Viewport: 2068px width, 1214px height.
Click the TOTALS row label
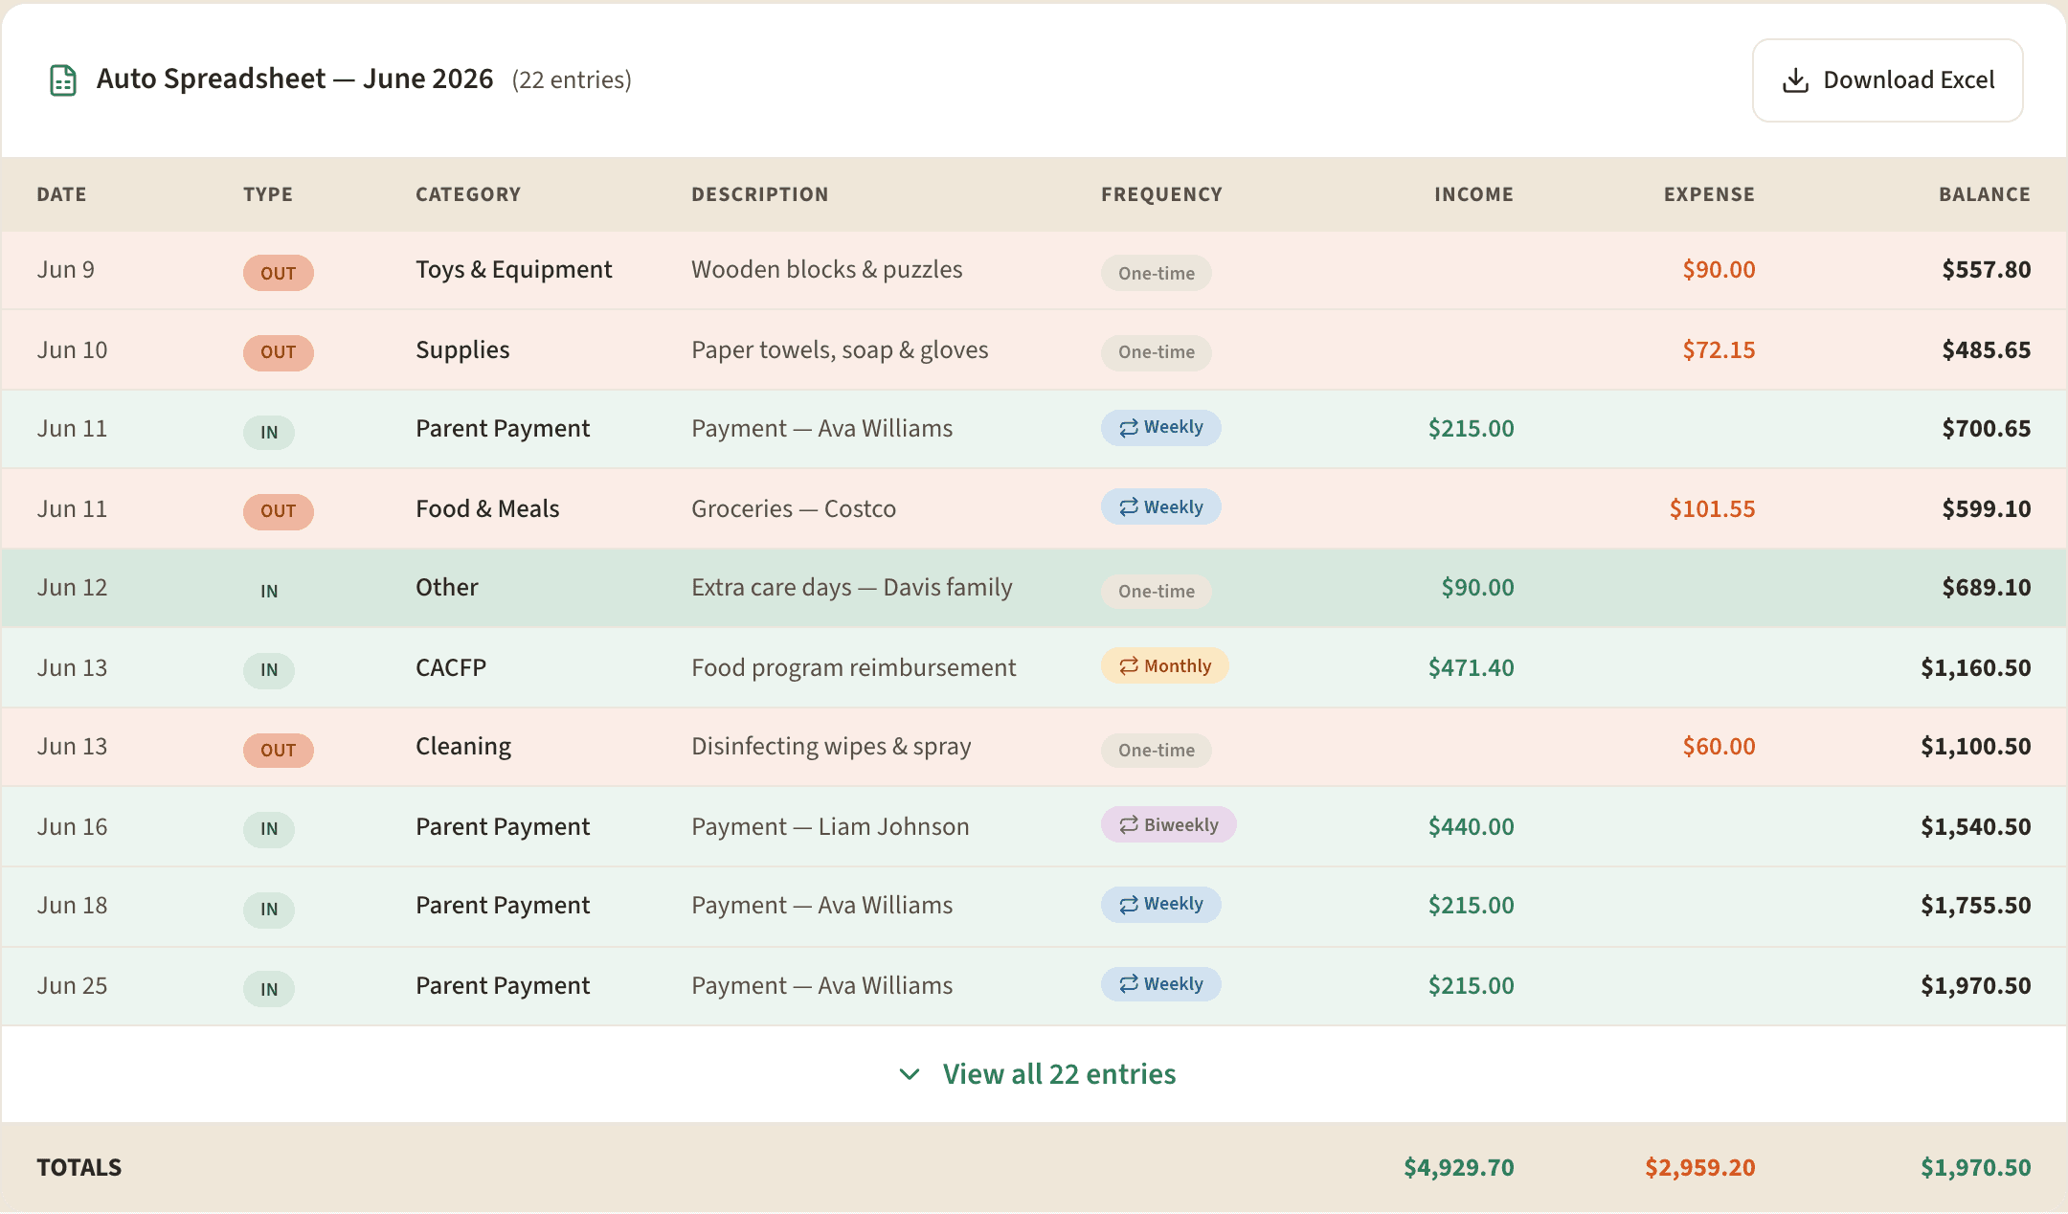coord(79,1168)
